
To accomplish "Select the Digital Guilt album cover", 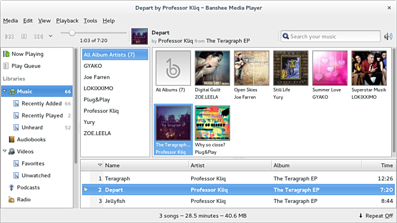I will (212, 68).
